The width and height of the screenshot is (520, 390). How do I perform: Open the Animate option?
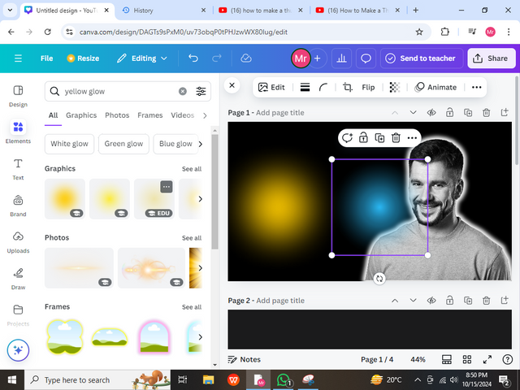[x=435, y=87]
